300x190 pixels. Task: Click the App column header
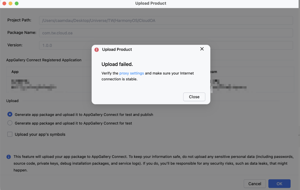click(x=15, y=72)
